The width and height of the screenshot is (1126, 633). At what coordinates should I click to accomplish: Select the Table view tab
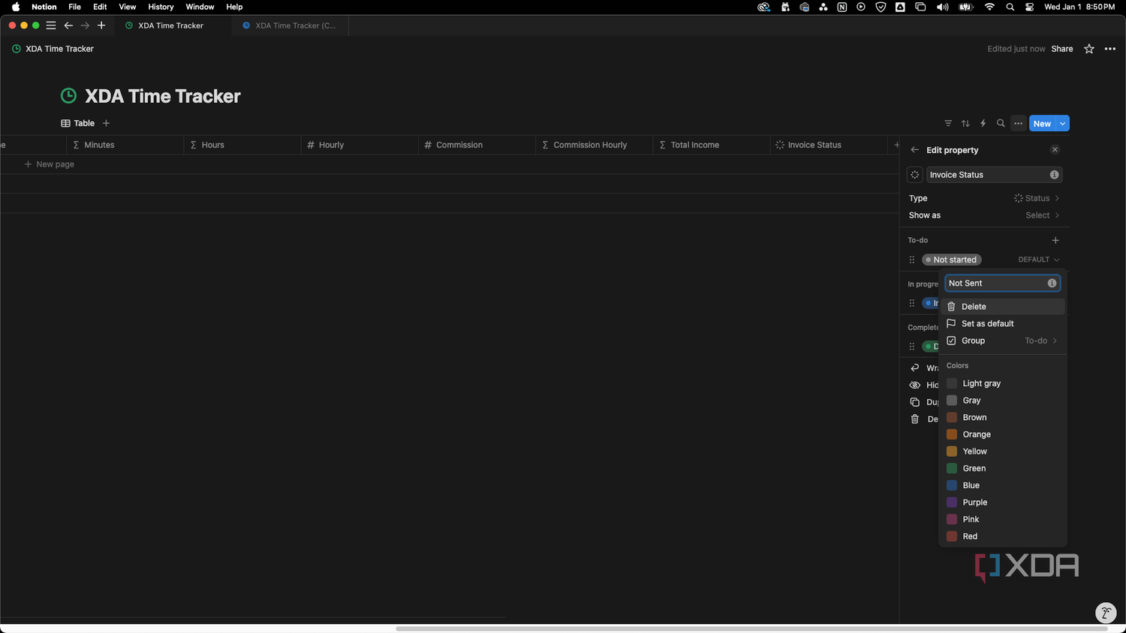pos(78,123)
